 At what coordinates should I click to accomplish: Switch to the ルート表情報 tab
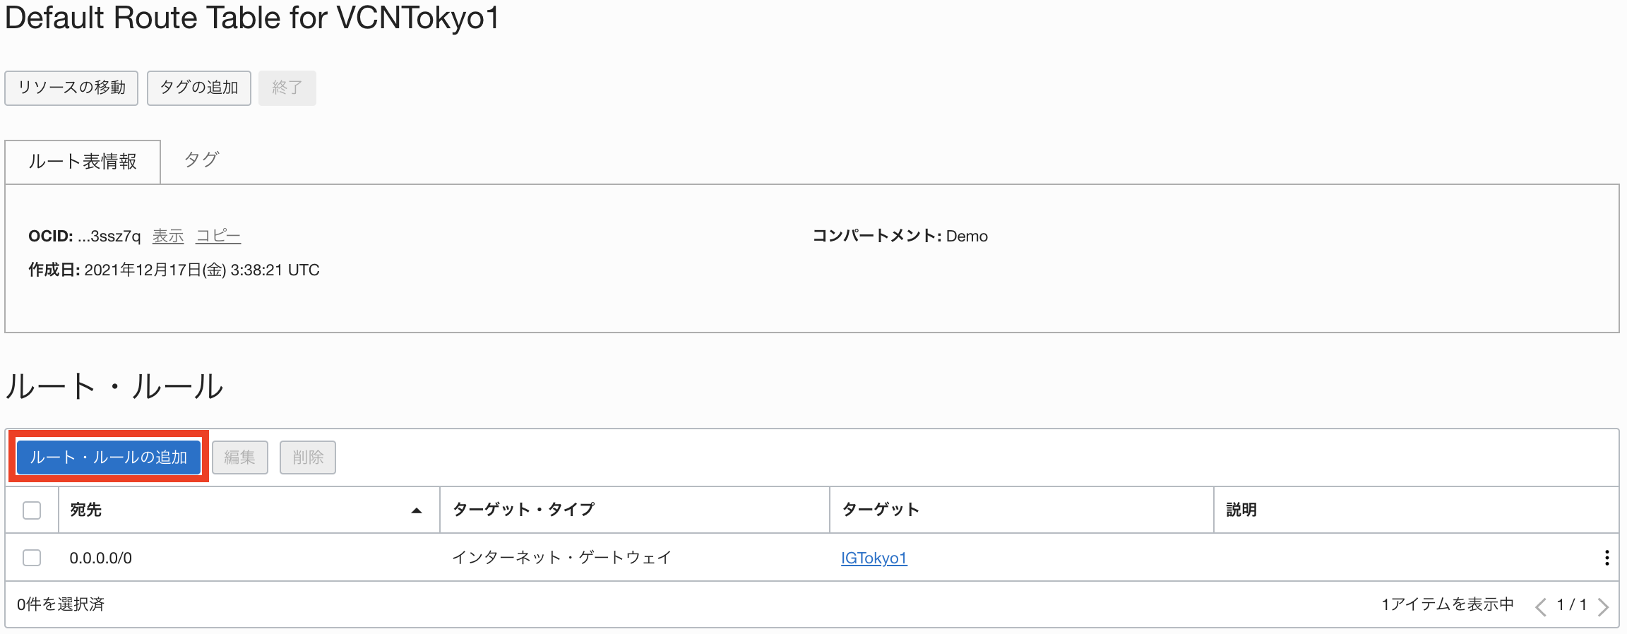coord(83,162)
